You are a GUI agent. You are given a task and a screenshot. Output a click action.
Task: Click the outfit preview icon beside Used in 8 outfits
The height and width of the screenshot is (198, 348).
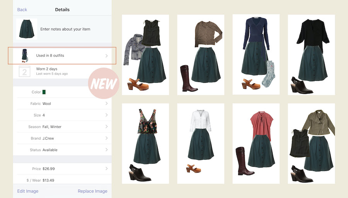click(x=25, y=55)
